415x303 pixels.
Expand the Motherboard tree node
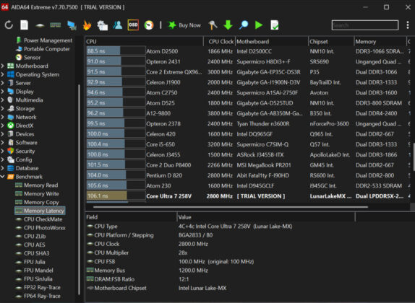tap(2, 66)
